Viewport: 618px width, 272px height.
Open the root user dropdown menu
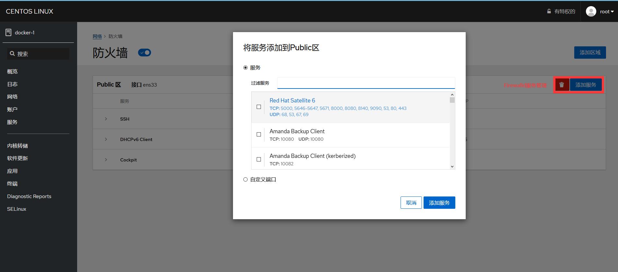click(x=607, y=11)
